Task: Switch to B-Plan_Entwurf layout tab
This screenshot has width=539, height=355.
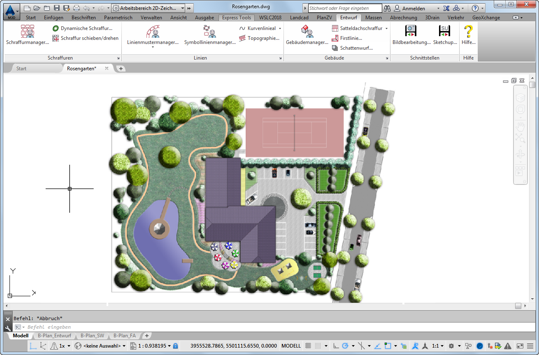Action: click(54, 336)
